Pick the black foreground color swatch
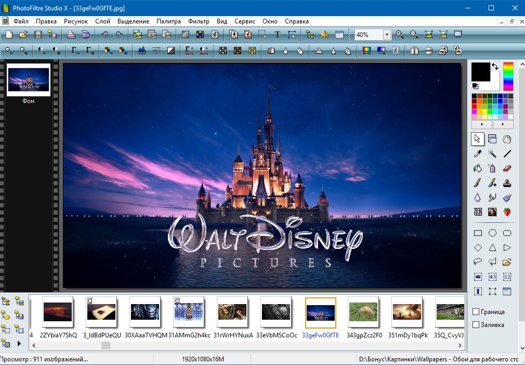The image size is (525, 365). (x=481, y=72)
